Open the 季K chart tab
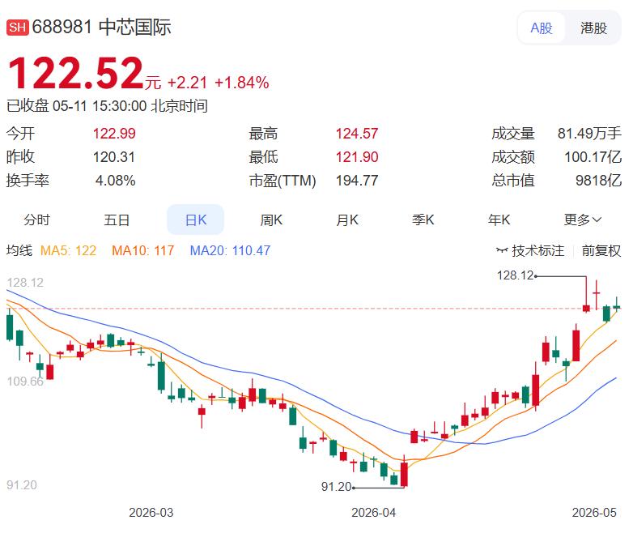 423,220
